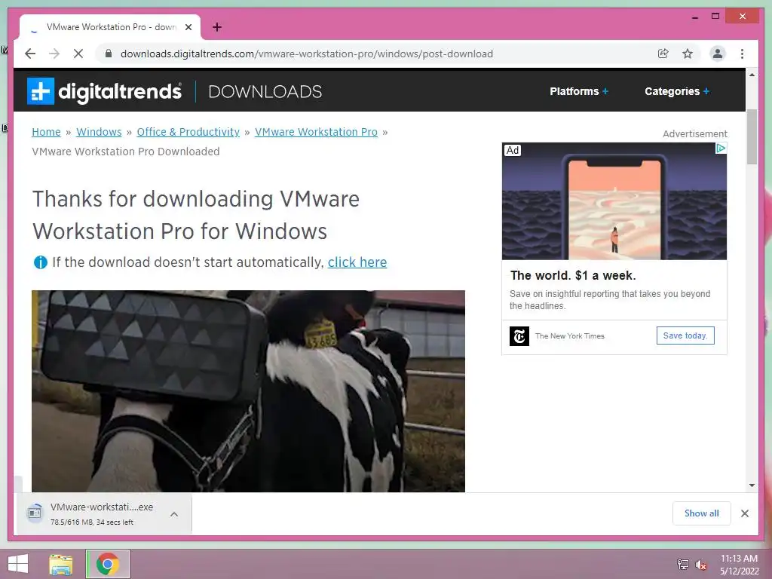Screen dimensions: 772x579
Task: Click the VMware-workstati....exe download item
Action: pyautogui.click(x=104, y=513)
